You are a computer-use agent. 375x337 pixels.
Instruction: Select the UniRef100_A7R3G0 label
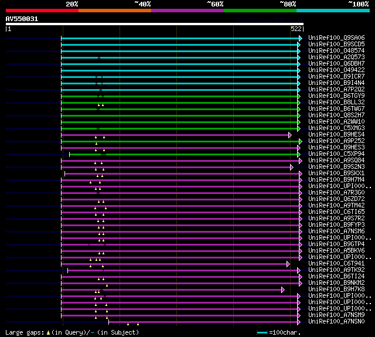coord(336,193)
